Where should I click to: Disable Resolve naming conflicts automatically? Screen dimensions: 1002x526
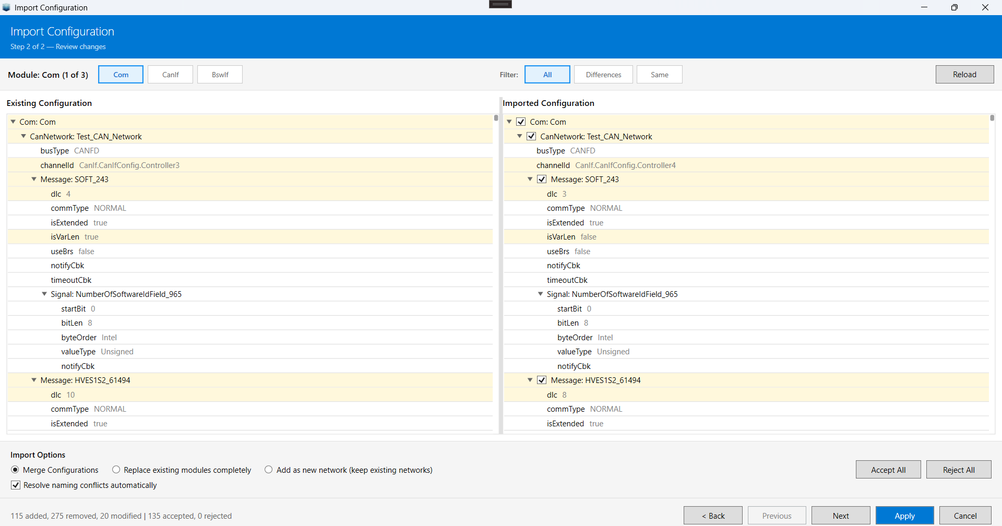pyautogui.click(x=16, y=485)
